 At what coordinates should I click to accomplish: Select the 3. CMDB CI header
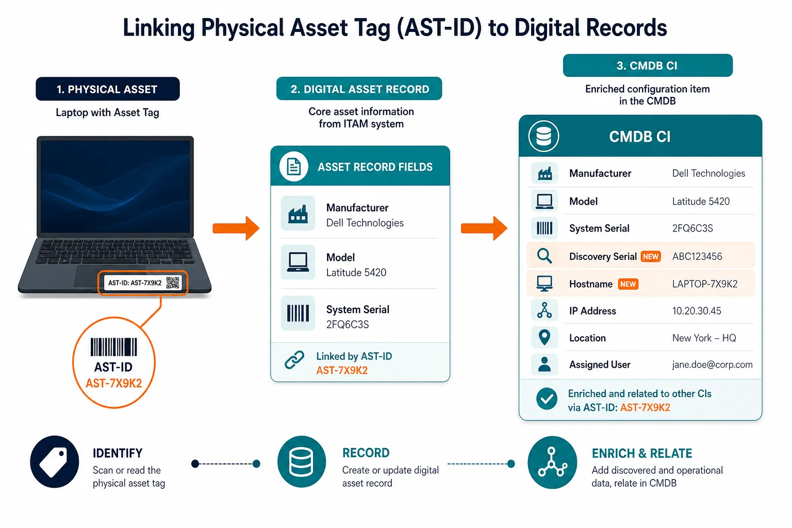pyautogui.click(x=648, y=65)
